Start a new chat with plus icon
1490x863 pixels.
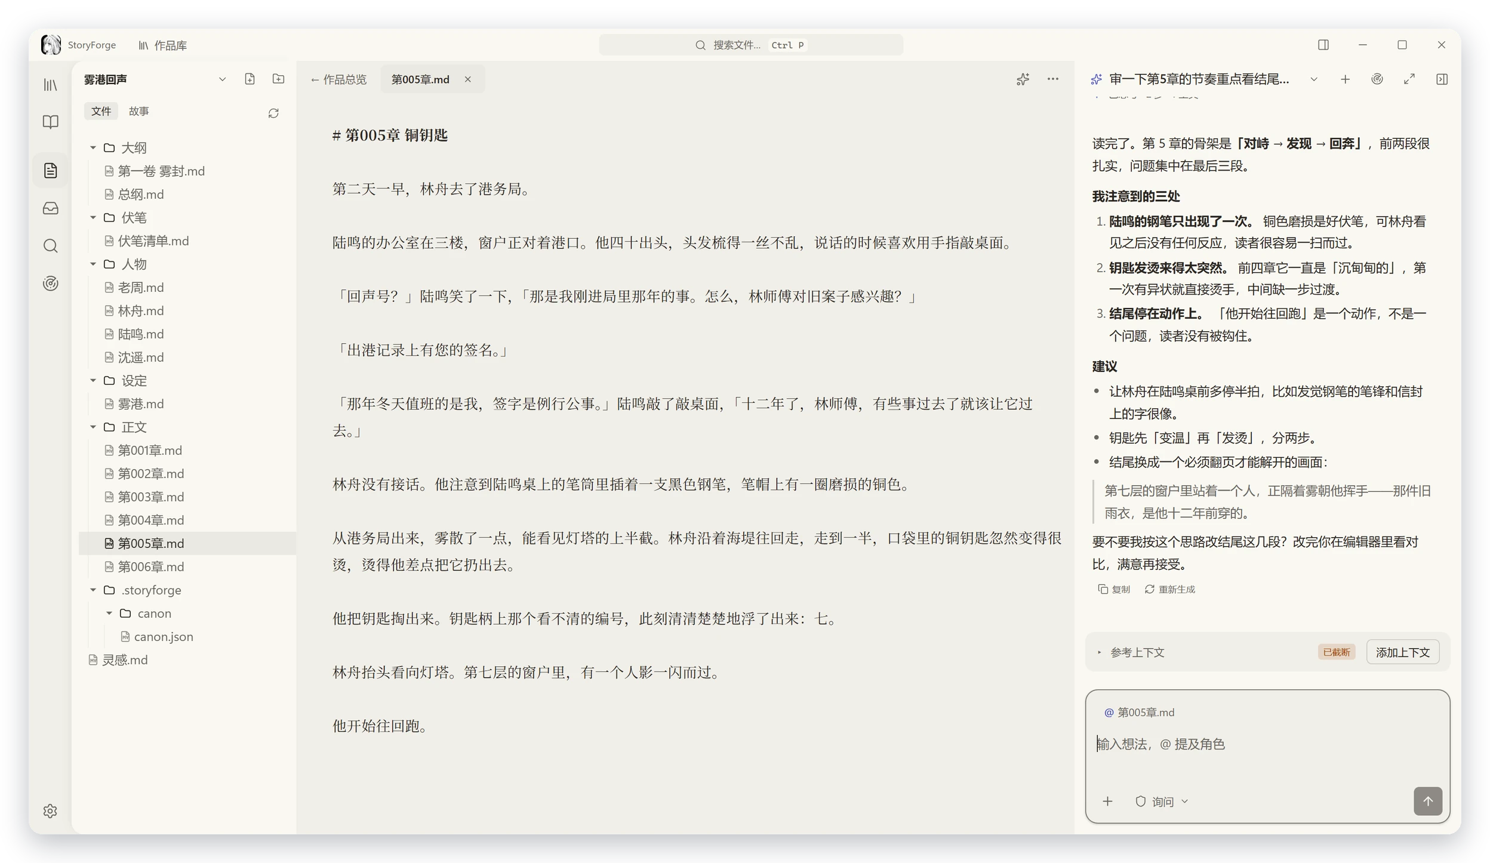click(1344, 79)
